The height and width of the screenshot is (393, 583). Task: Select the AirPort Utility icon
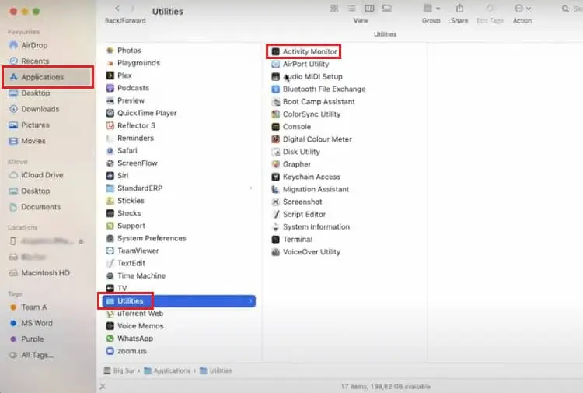click(275, 64)
